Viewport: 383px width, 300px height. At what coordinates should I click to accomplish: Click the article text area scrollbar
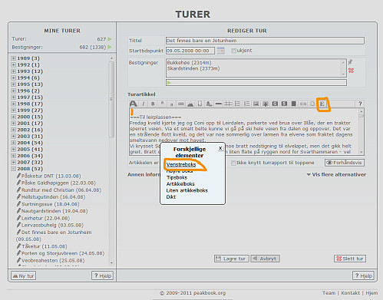coord(362,132)
